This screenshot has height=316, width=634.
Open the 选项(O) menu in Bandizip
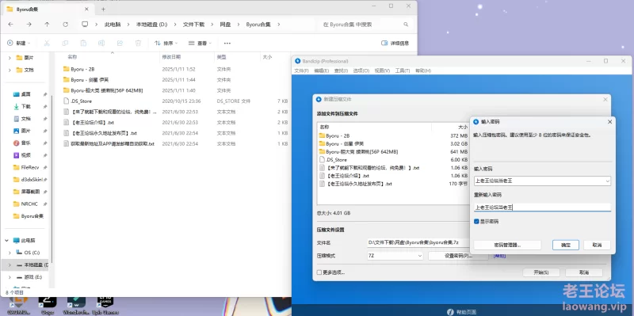click(361, 70)
